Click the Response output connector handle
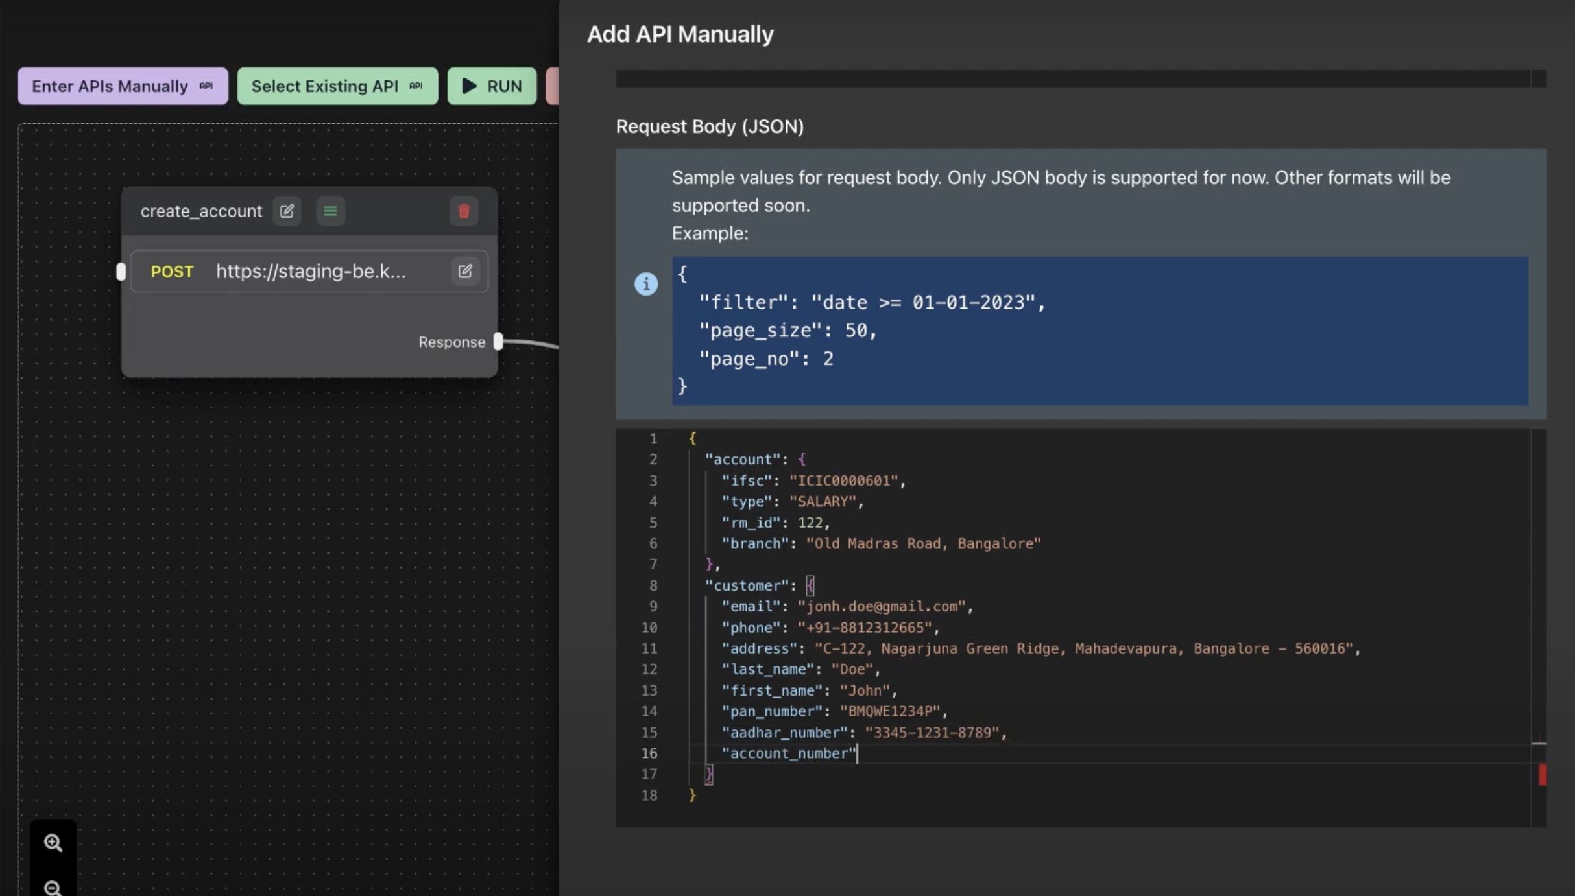 point(498,342)
